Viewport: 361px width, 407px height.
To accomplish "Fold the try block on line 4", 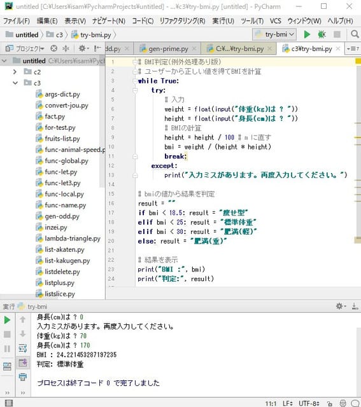I will click(135, 90).
